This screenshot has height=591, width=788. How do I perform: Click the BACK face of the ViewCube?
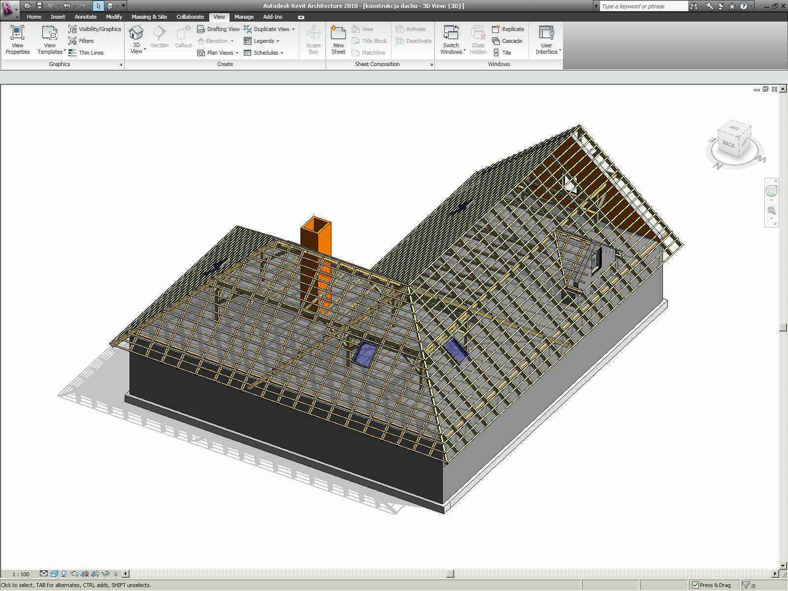(x=728, y=144)
